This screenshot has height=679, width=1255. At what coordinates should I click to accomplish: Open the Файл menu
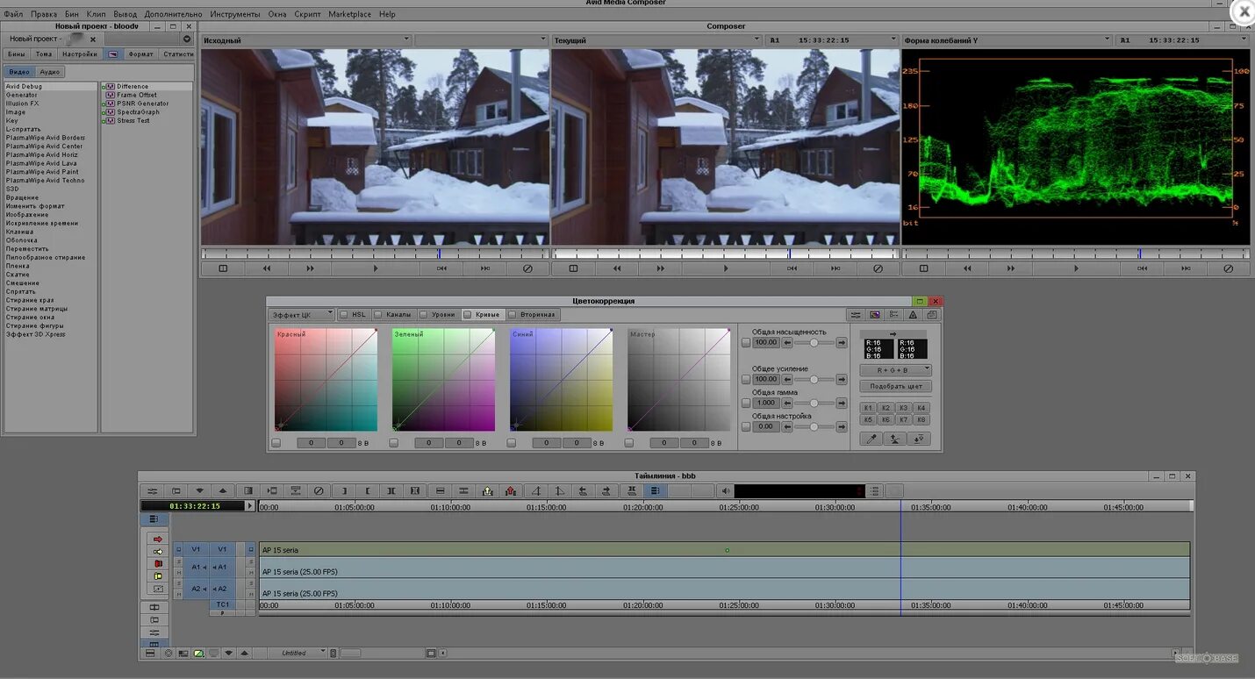(x=13, y=14)
